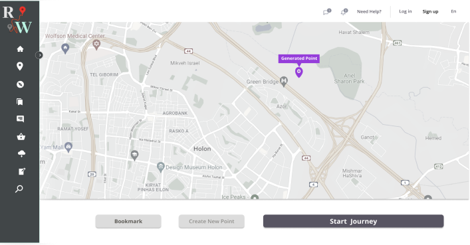Click the Sign up link
Screen dimensions: 470x245
coord(430,11)
